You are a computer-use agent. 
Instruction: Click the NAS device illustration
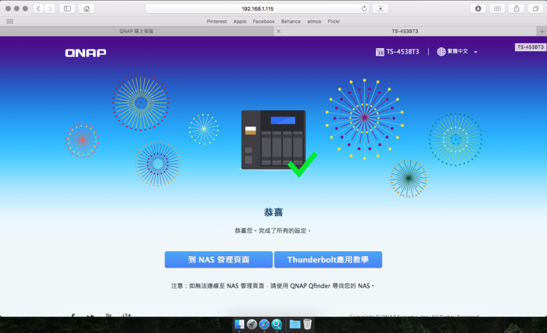pos(273,140)
